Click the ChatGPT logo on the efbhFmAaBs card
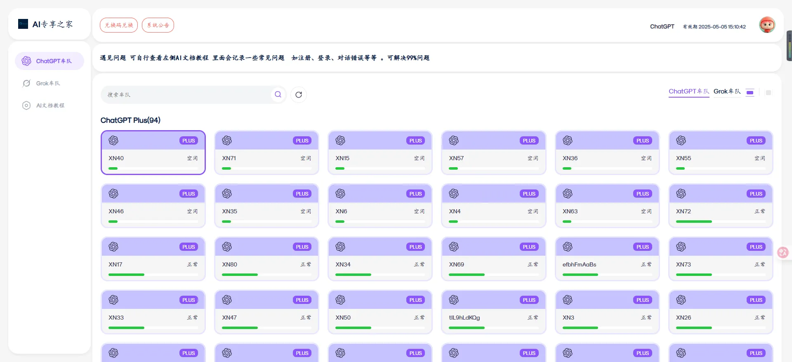The height and width of the screenshot is (362, 792). click(x=568, y=247)
